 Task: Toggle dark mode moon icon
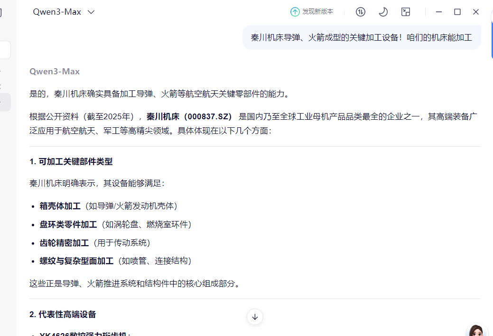[x=383, y=12]
